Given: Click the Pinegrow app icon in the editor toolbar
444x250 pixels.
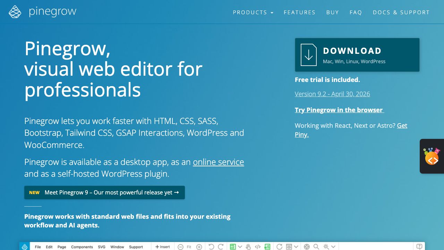Looking at the screenshot, I should point(25,247).
